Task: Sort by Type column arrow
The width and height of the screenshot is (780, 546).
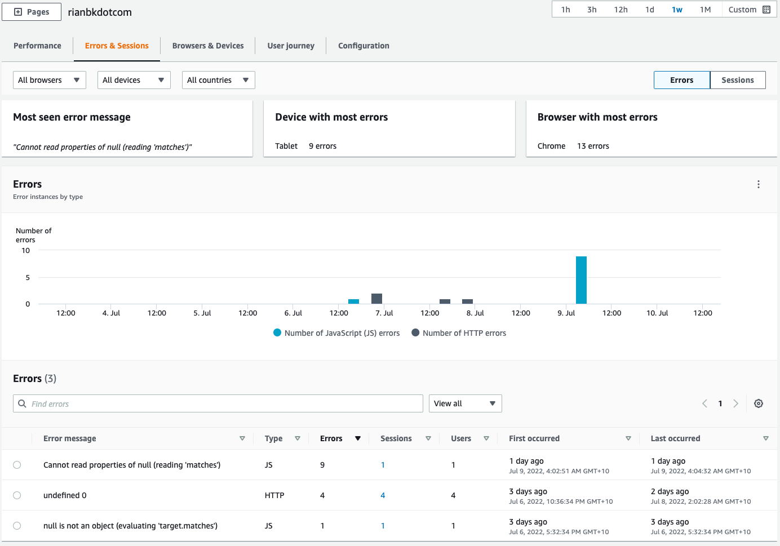Action: point(298,438)
